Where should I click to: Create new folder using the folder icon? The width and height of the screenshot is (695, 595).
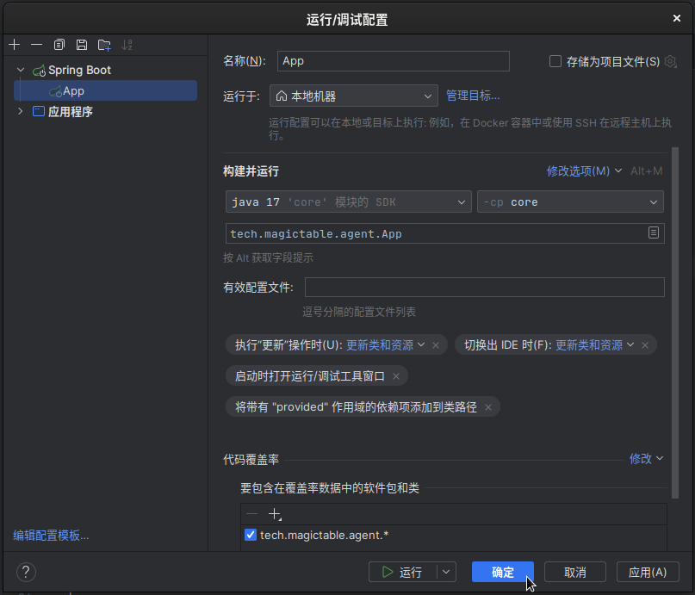[104, 45]
